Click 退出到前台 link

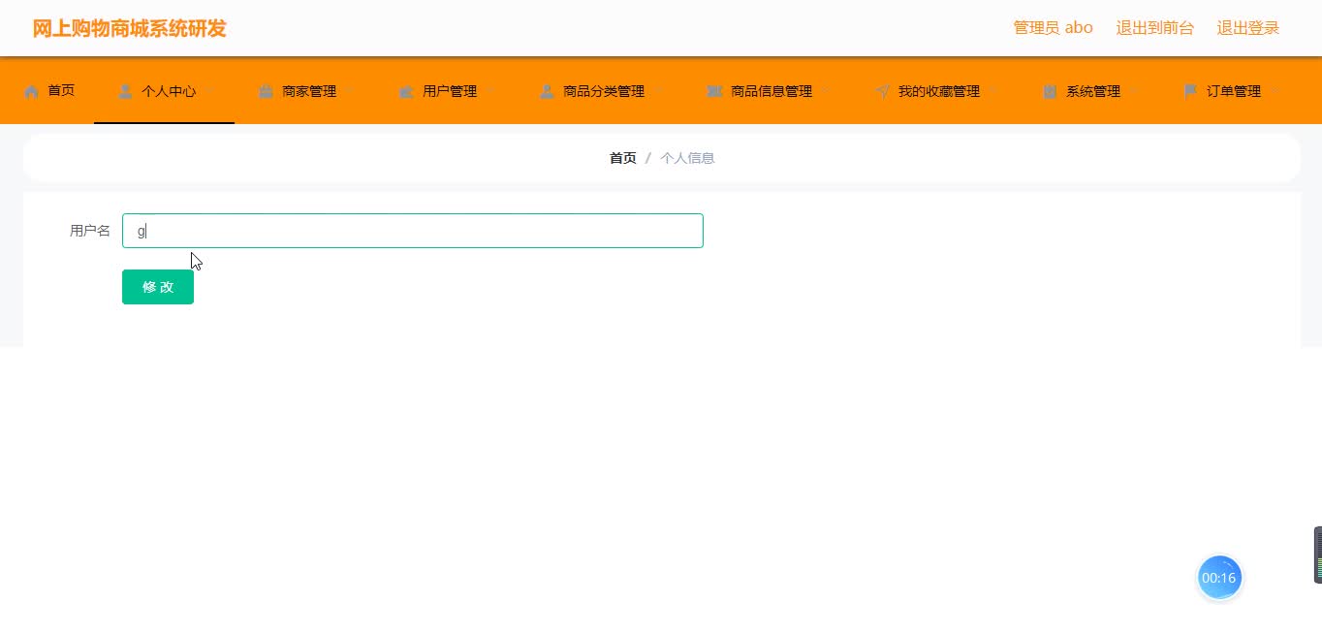click(1155, 28)
